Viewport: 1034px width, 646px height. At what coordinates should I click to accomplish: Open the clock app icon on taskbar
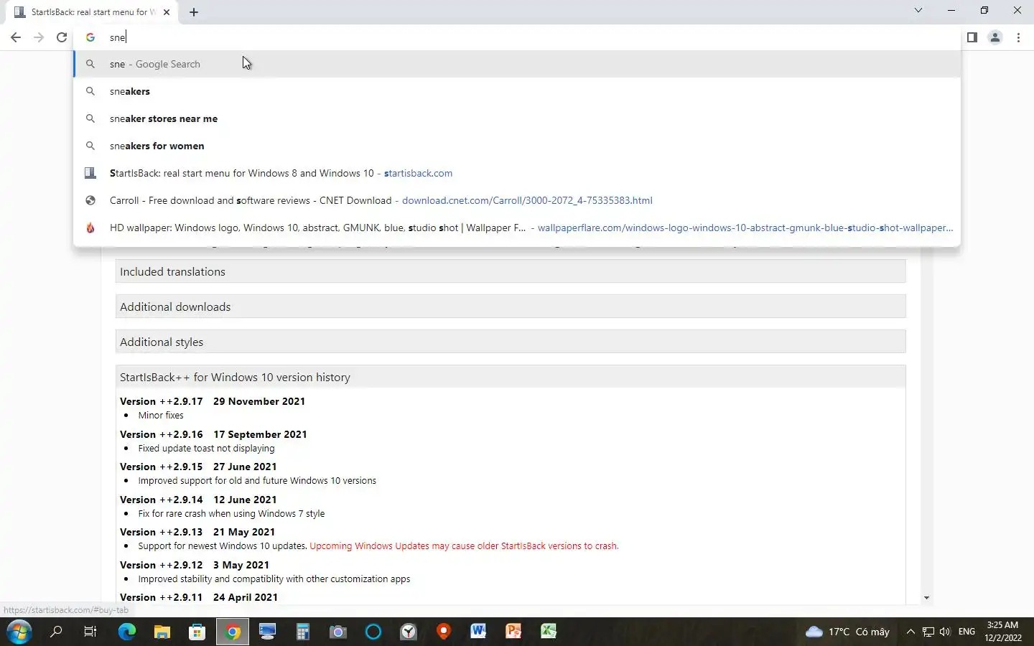click(409, 632)
